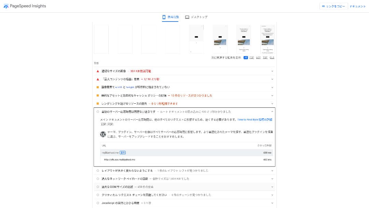The height and width of the screenshot is (208, 369).
Task: Expand クリティカル リクエスト チェーン audit chevron
Action: click(272, 195)
